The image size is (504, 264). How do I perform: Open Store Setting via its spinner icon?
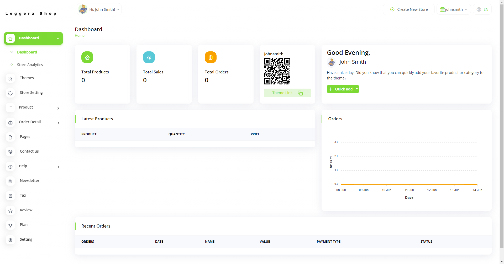(x=10, y=93)
